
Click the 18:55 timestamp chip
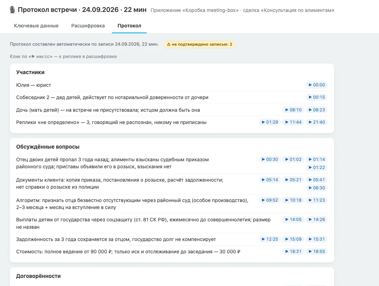click(x=317, y=252)
